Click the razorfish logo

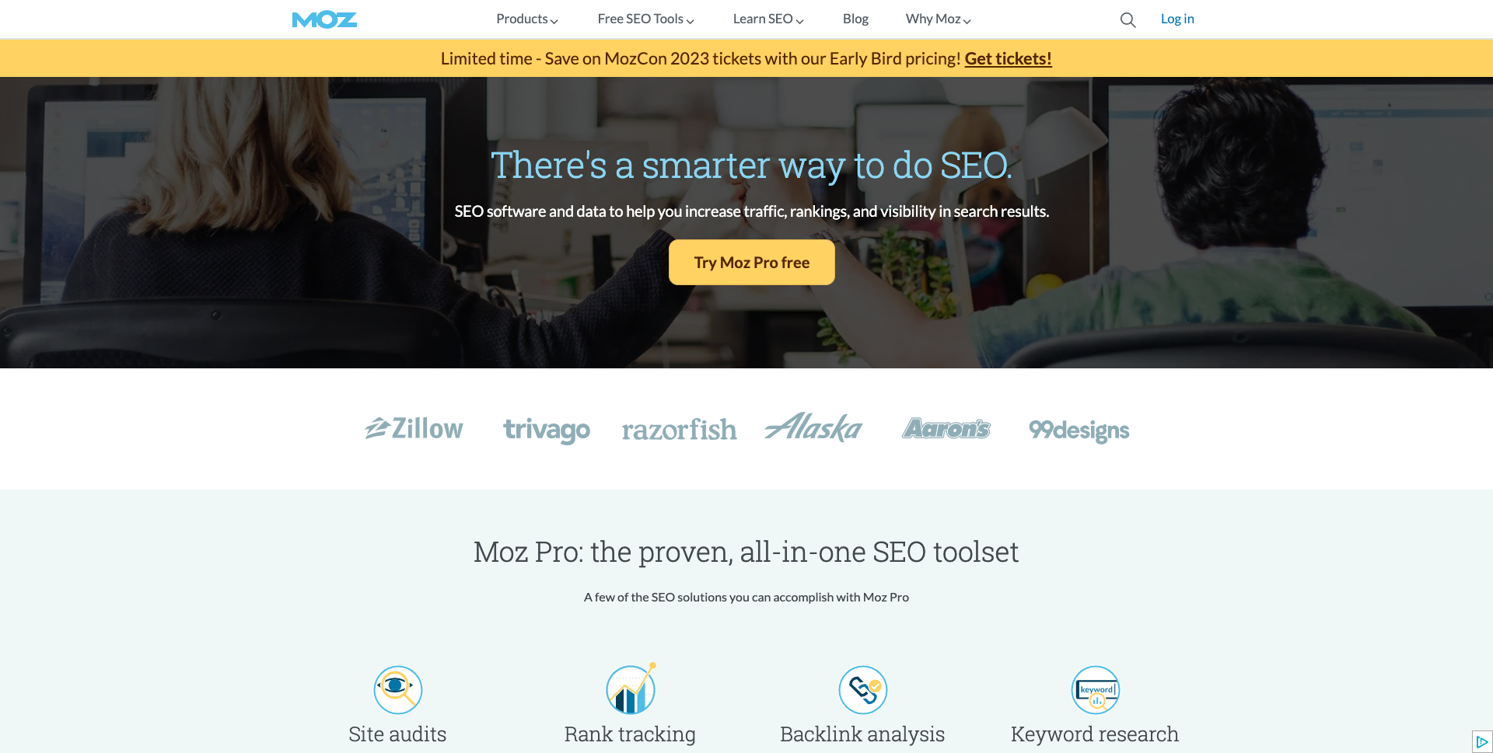pyautogui.click(x=679, y=430)
